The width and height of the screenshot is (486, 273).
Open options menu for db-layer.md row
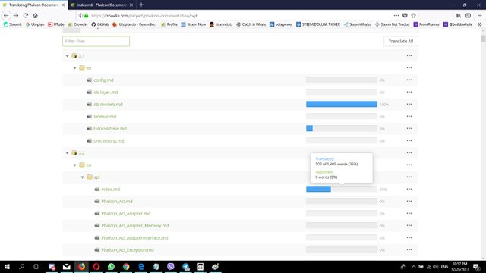click(x=409, y=92)
